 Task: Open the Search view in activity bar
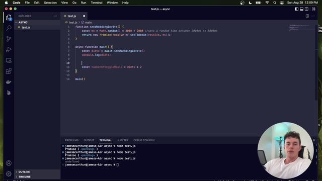coord(9,28)
